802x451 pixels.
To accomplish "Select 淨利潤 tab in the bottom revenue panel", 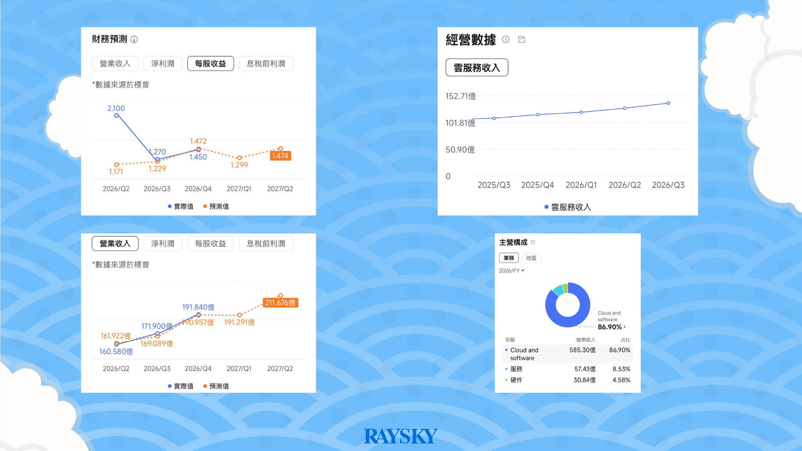I will [163, 243].
